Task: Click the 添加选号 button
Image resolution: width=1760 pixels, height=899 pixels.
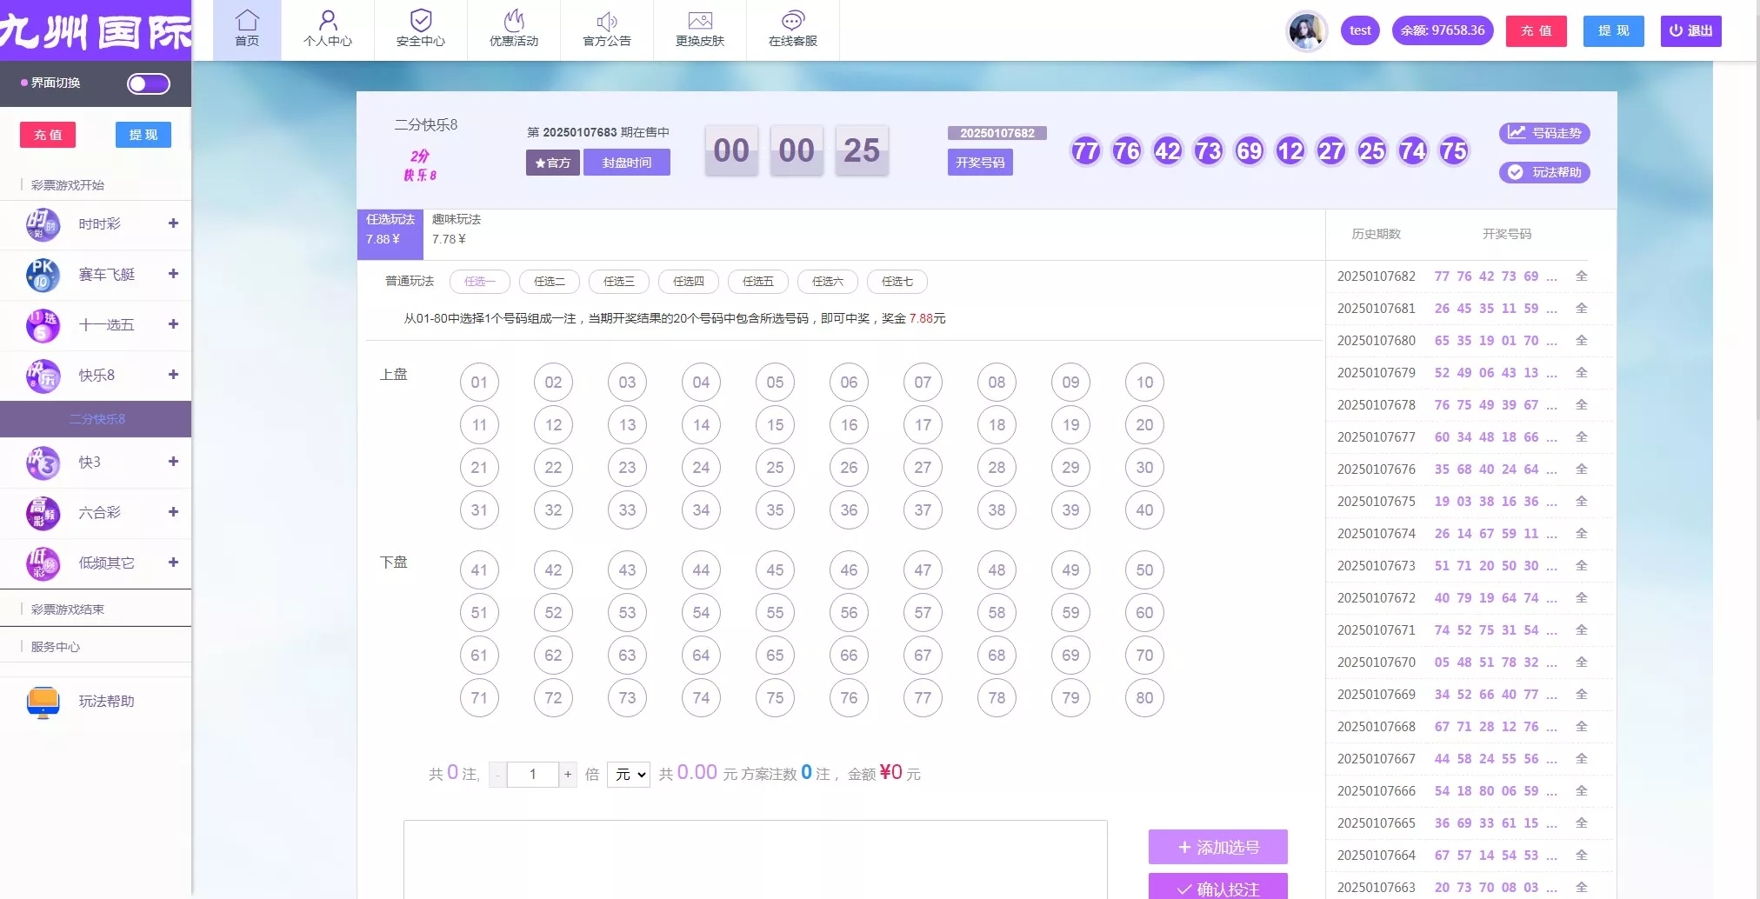Action: (x=1217, y=847)
